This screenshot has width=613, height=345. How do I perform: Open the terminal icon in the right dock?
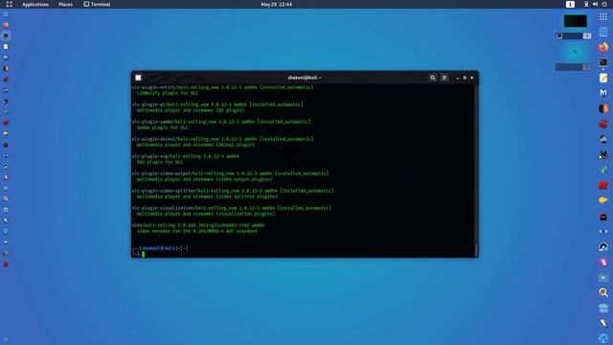[603, 62]
